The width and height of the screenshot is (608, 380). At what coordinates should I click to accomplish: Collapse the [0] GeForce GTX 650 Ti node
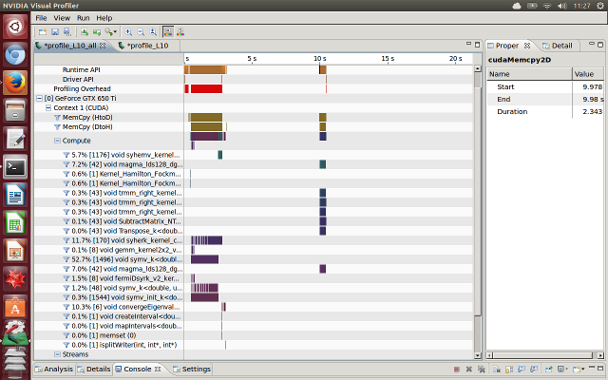tap(39, 99)
